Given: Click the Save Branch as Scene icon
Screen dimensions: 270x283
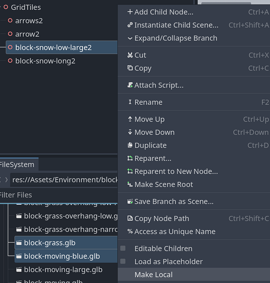Looking at the screenshot, I should coord(130,201).
